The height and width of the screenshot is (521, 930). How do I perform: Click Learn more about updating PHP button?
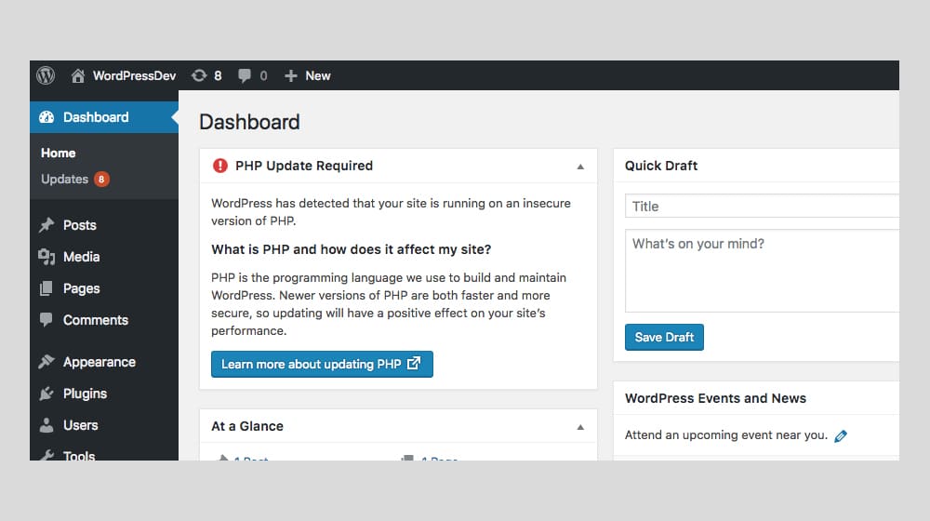click(322, 364)
